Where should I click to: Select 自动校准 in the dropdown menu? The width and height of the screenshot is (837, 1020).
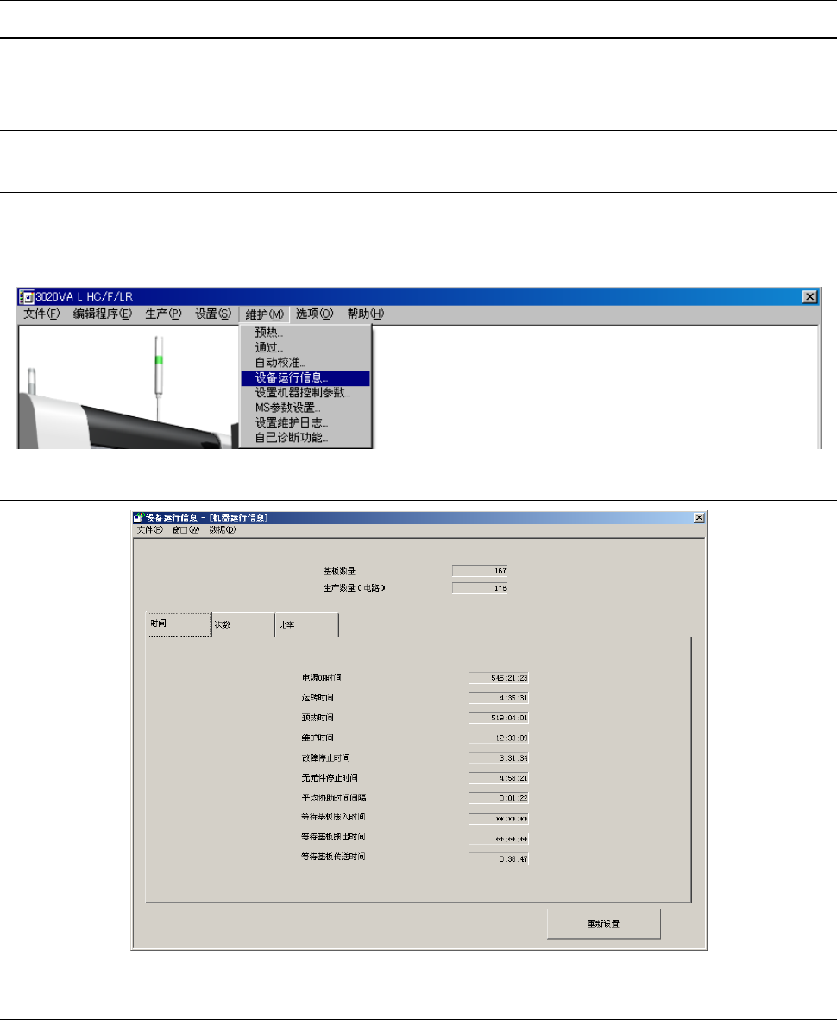pyautogui.click(x=305, y=363)
